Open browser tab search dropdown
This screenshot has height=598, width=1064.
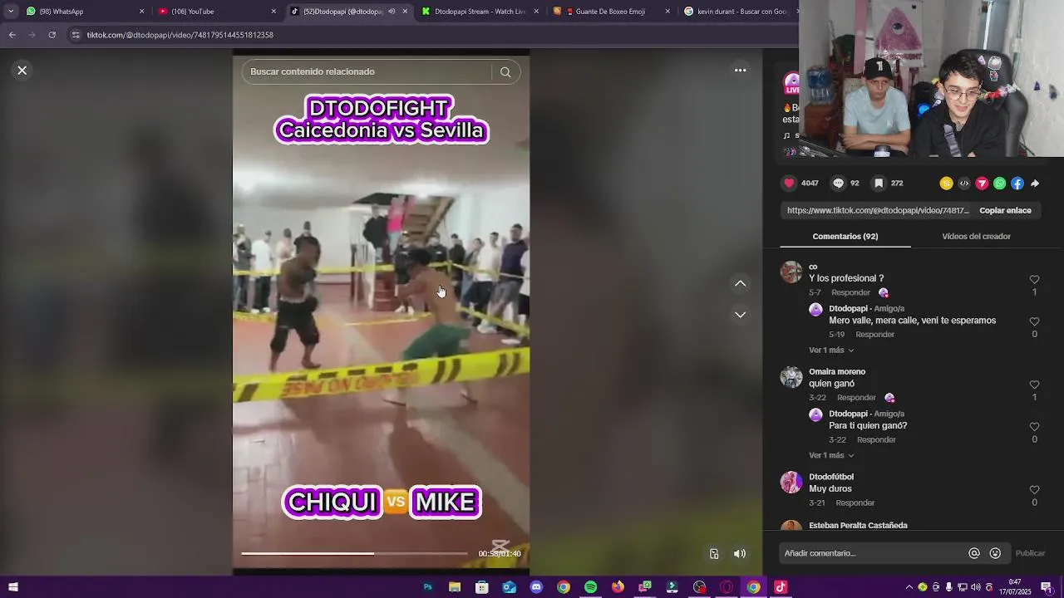coord(10,12)
